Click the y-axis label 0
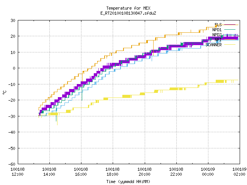This screenshot has height=185, width=247. coord(14,68)
